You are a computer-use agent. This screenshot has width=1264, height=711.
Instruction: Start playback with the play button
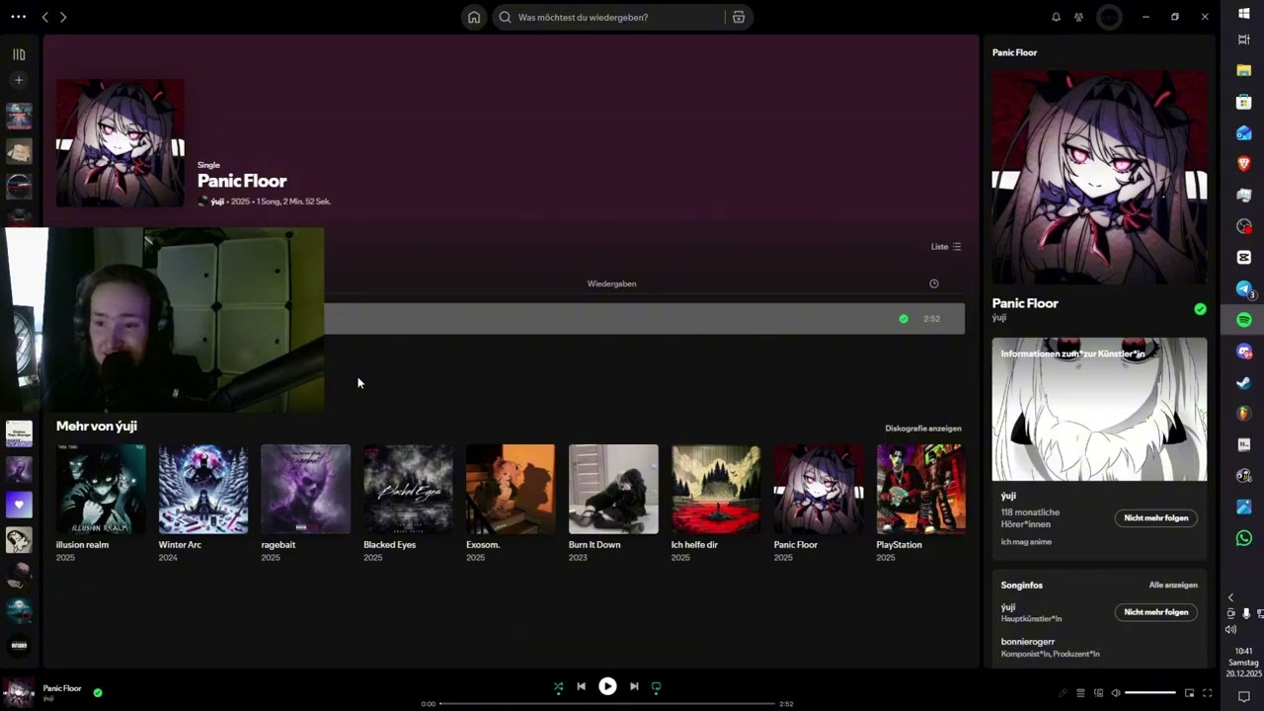pyautogui.click(x=607, y=686)
